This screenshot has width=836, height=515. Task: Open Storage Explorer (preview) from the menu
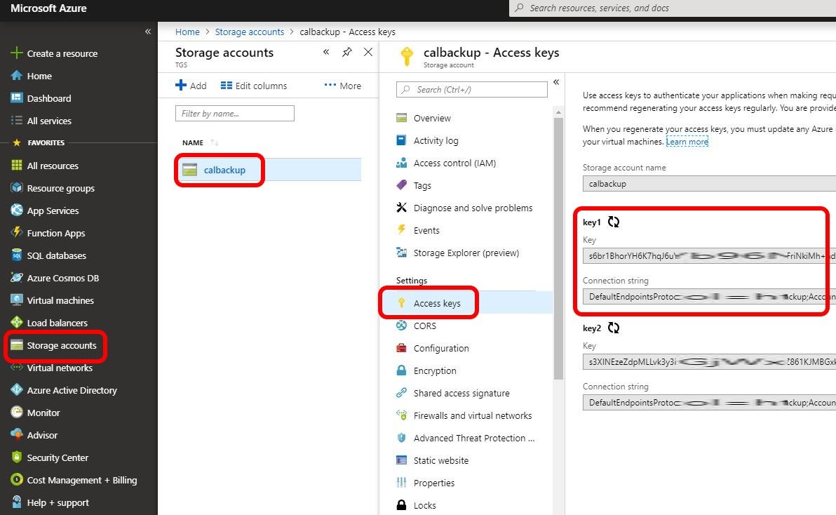[x=466, y=253]
